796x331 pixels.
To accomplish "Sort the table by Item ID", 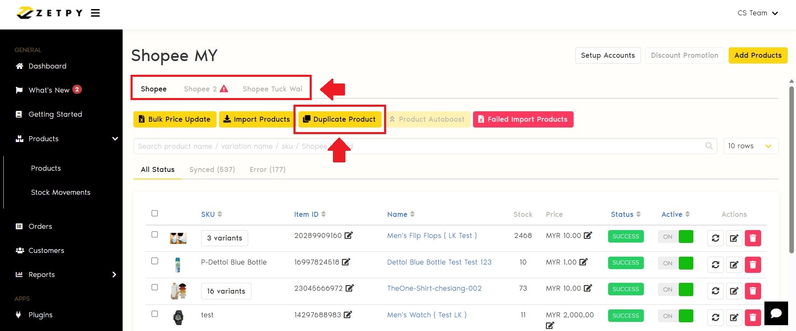I will [310, 214].
